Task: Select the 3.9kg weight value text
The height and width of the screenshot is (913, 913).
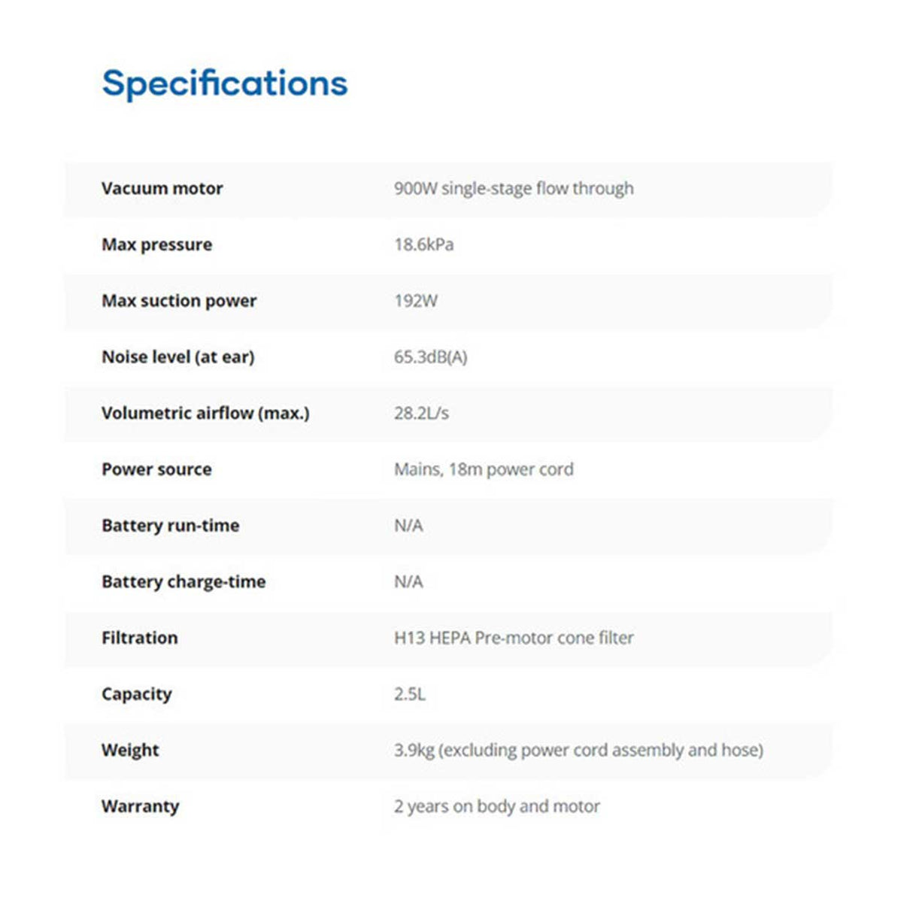Action: point(578,750)
